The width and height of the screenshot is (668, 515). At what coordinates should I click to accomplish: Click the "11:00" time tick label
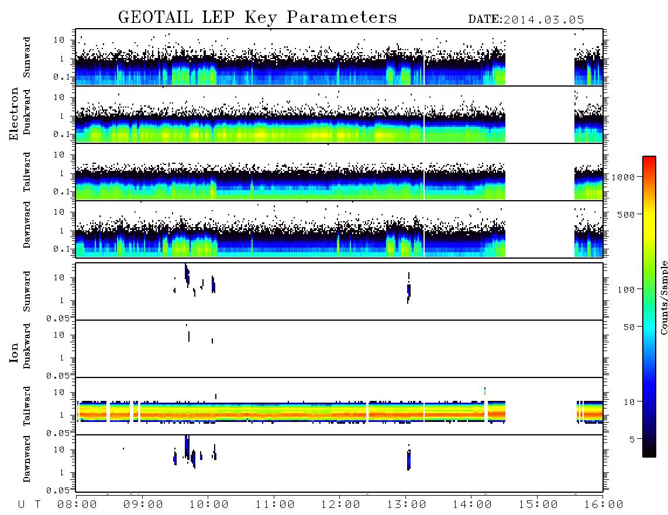click(275, 505)
